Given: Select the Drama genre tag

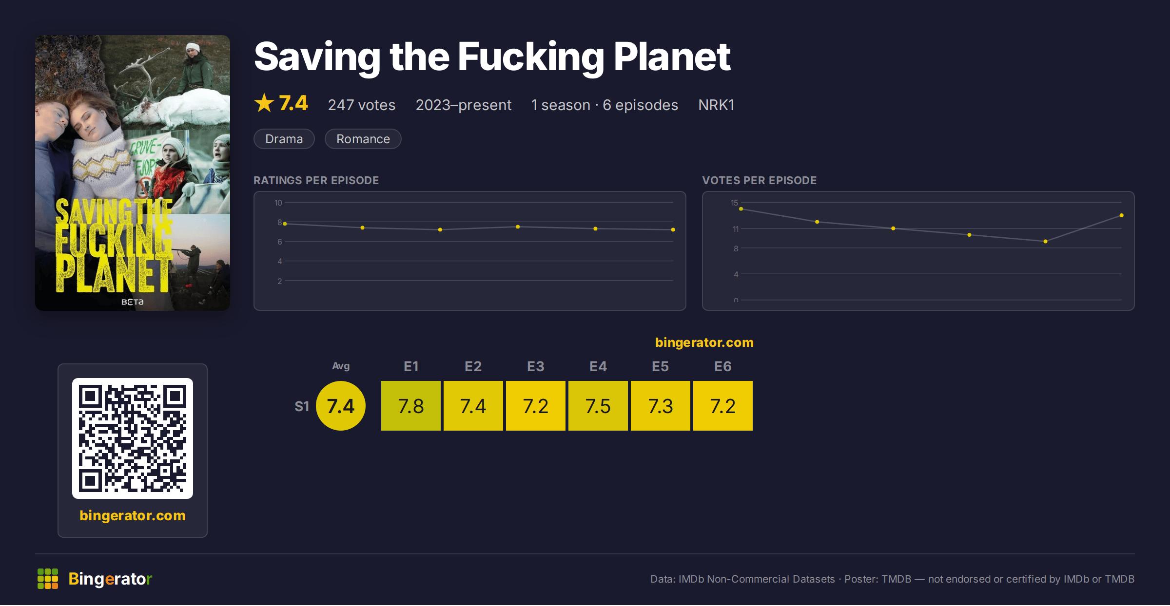Looking at the screenshot, I should click(x=284, y=139).
